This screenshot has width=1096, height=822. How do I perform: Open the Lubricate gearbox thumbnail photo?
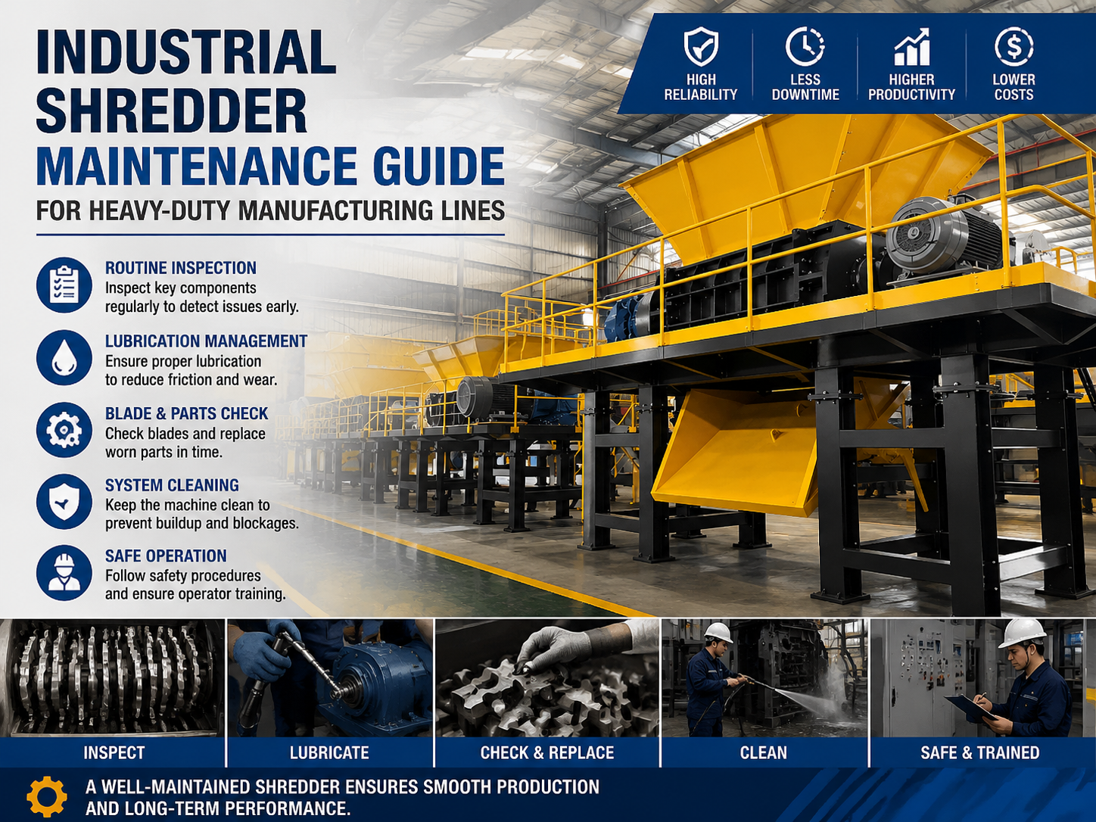coord(330,678)
